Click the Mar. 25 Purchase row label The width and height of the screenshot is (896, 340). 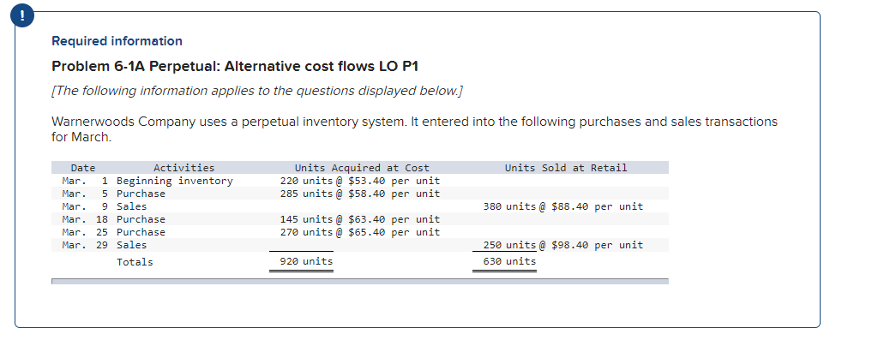(x=141, y=232)
